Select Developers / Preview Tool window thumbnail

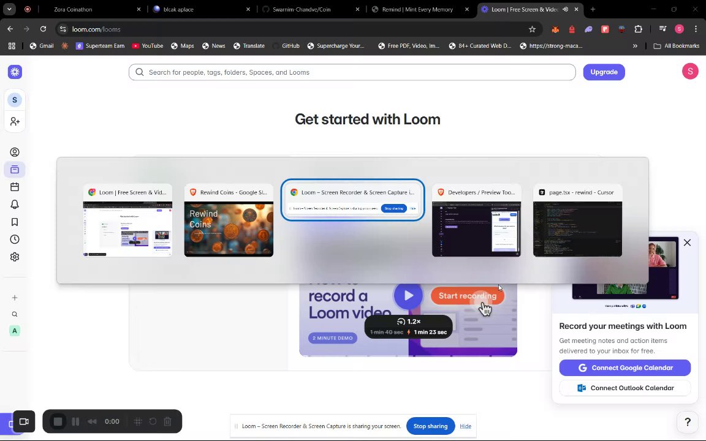point(476,220)
